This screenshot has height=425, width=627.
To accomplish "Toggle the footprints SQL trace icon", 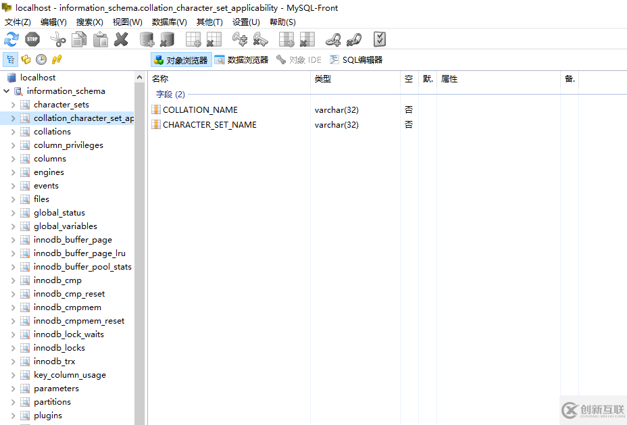I will click(57, 59).
